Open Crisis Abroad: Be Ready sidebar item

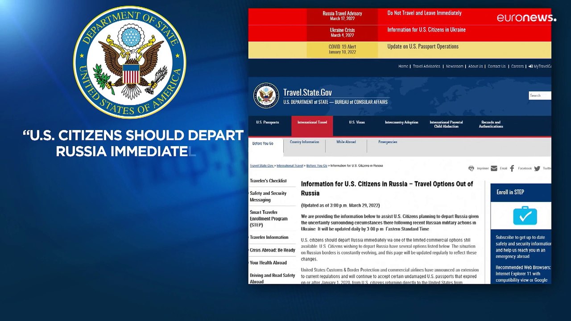click(x=273, y=250)
